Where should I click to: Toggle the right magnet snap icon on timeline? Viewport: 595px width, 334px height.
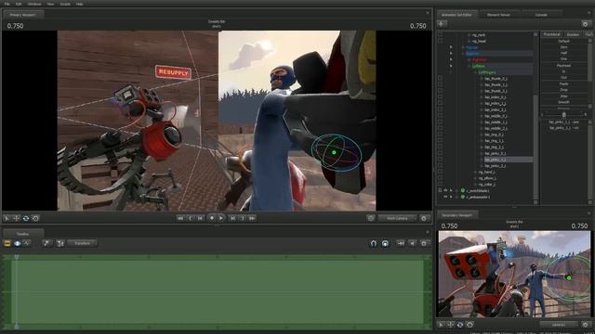[385, 243]
